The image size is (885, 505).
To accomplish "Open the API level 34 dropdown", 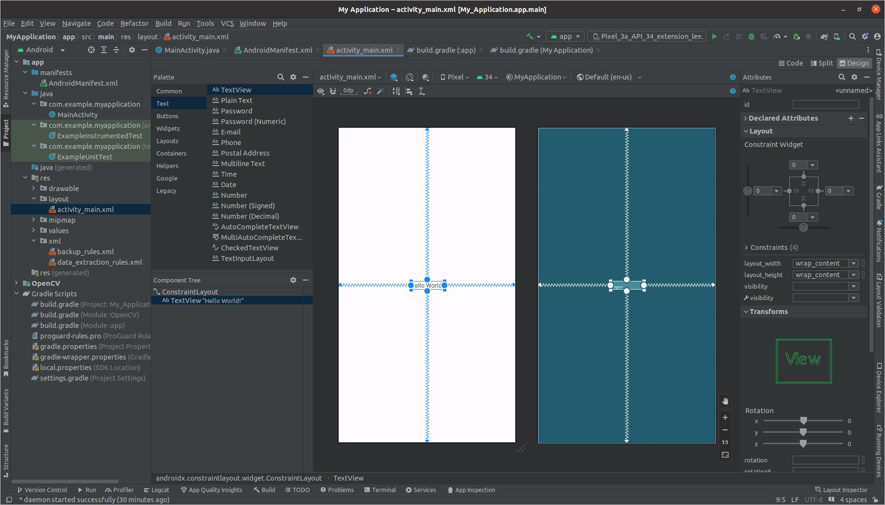I will point(487,77).
